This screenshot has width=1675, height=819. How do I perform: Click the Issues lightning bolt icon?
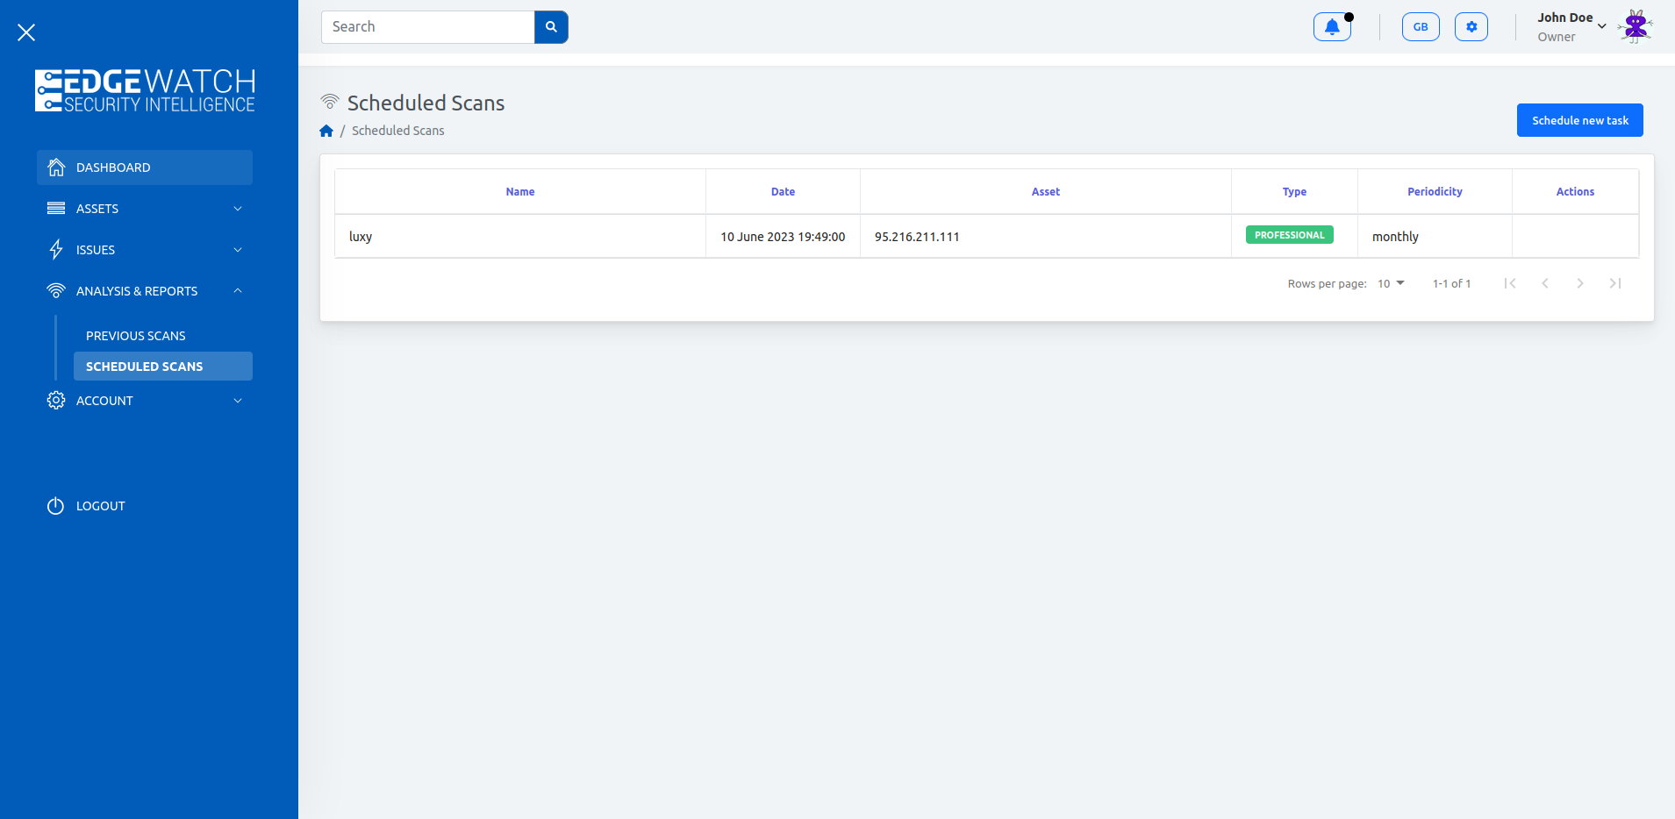56,250
